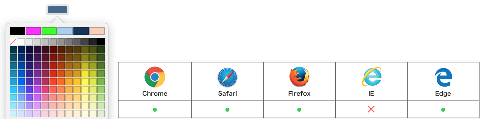Select the peach top-row swatch
480x119 pixels.
97,31
